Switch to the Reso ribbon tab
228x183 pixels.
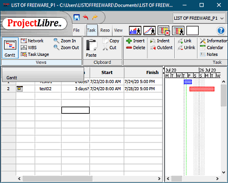point(105,30)
